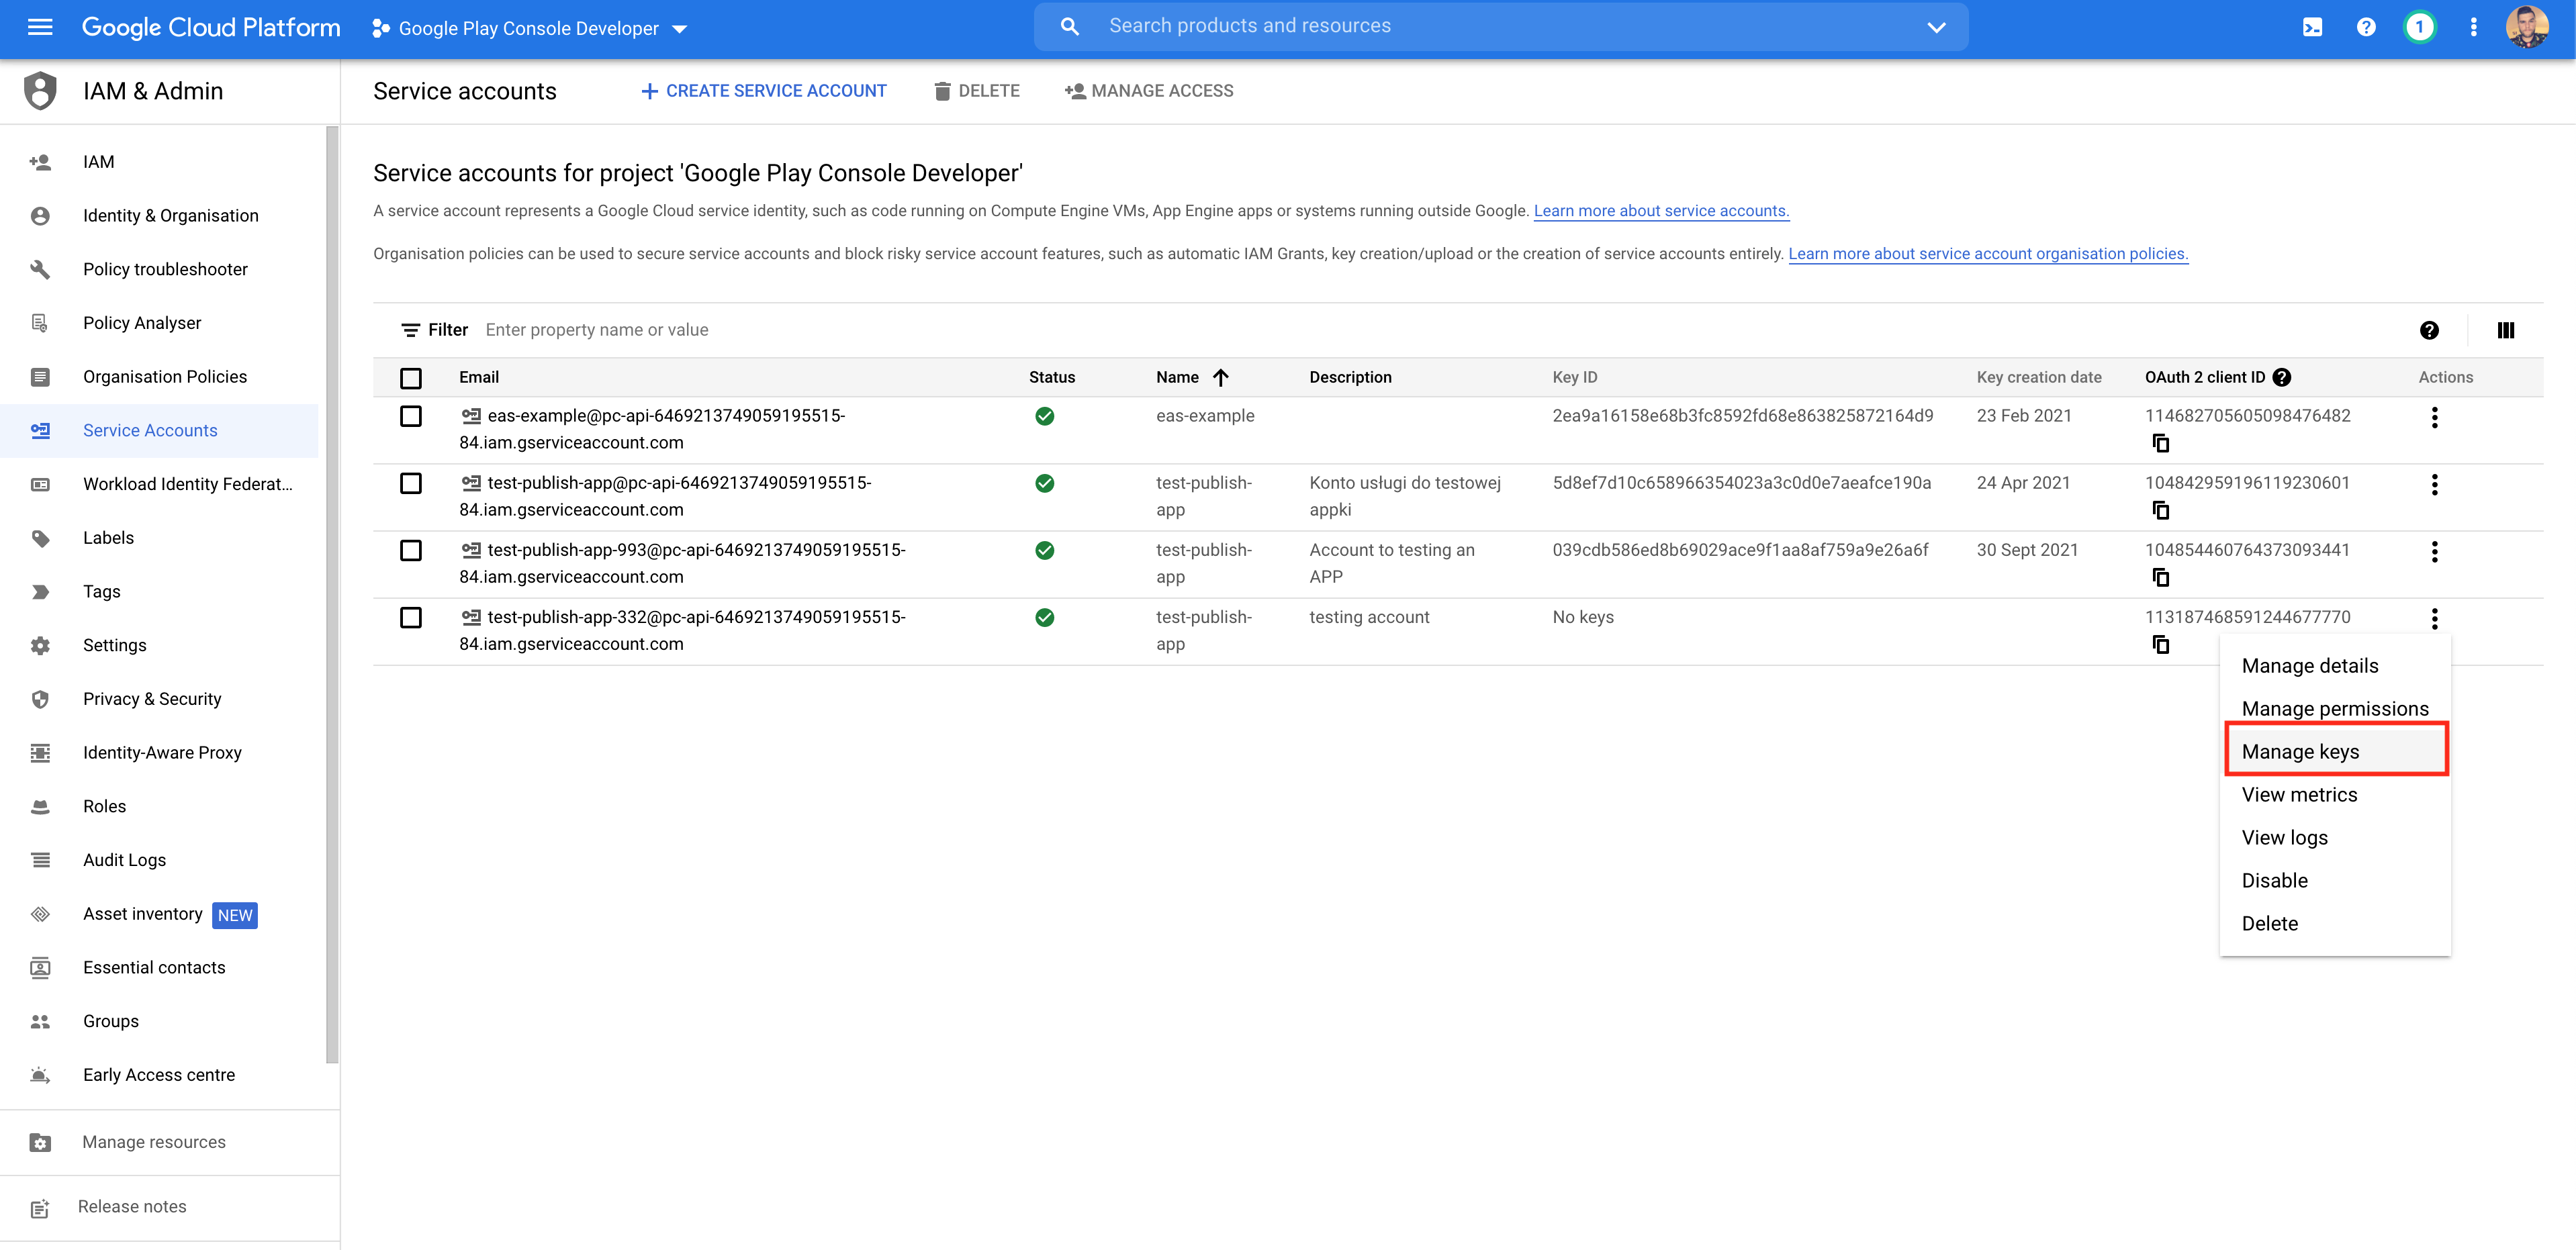Open the top bar three-dot settings menu
This screenshot has height=1250, width=2576.
point(2473,27)
